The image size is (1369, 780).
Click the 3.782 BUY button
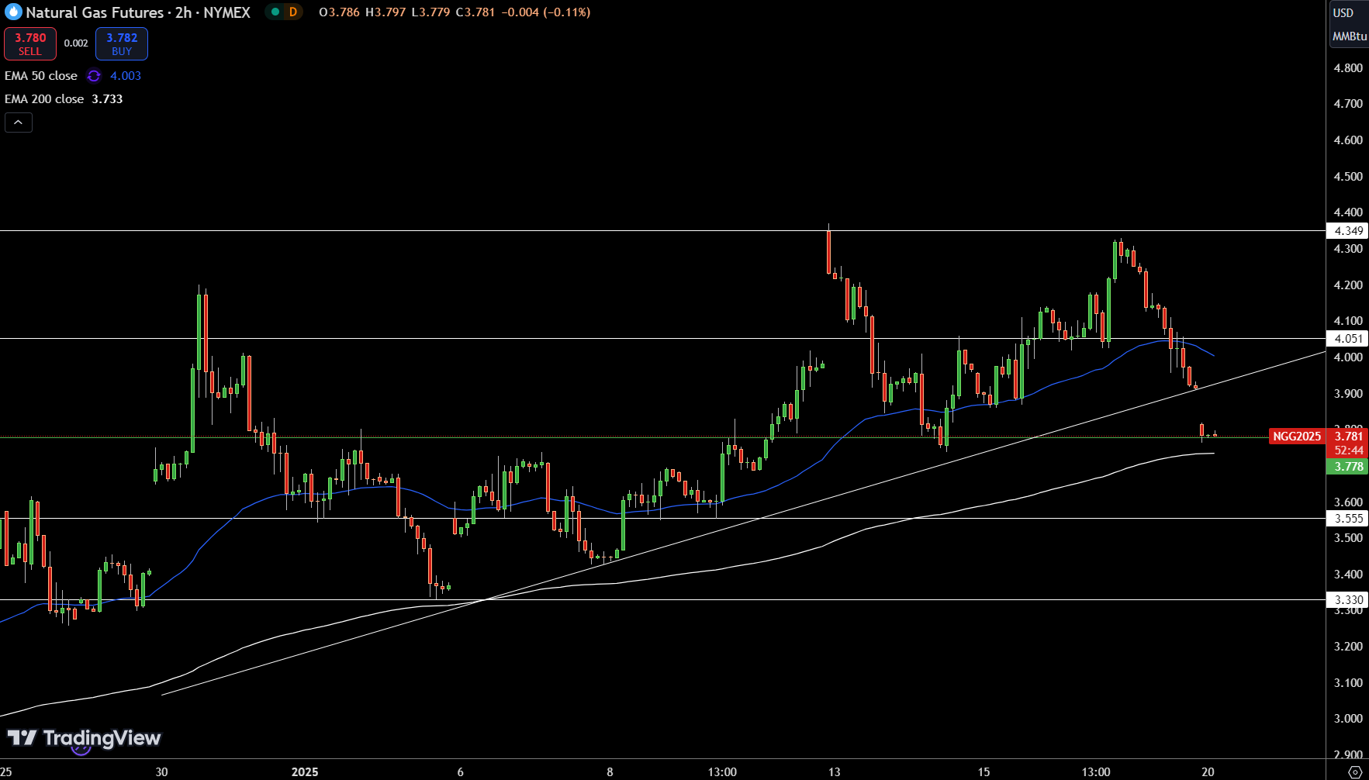click(122, 44)
